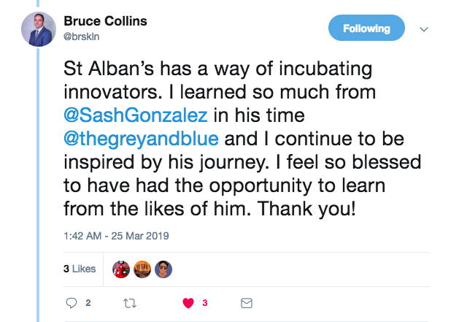
Task: Click the reply count number 2
Action: click(x=88, y=303)
